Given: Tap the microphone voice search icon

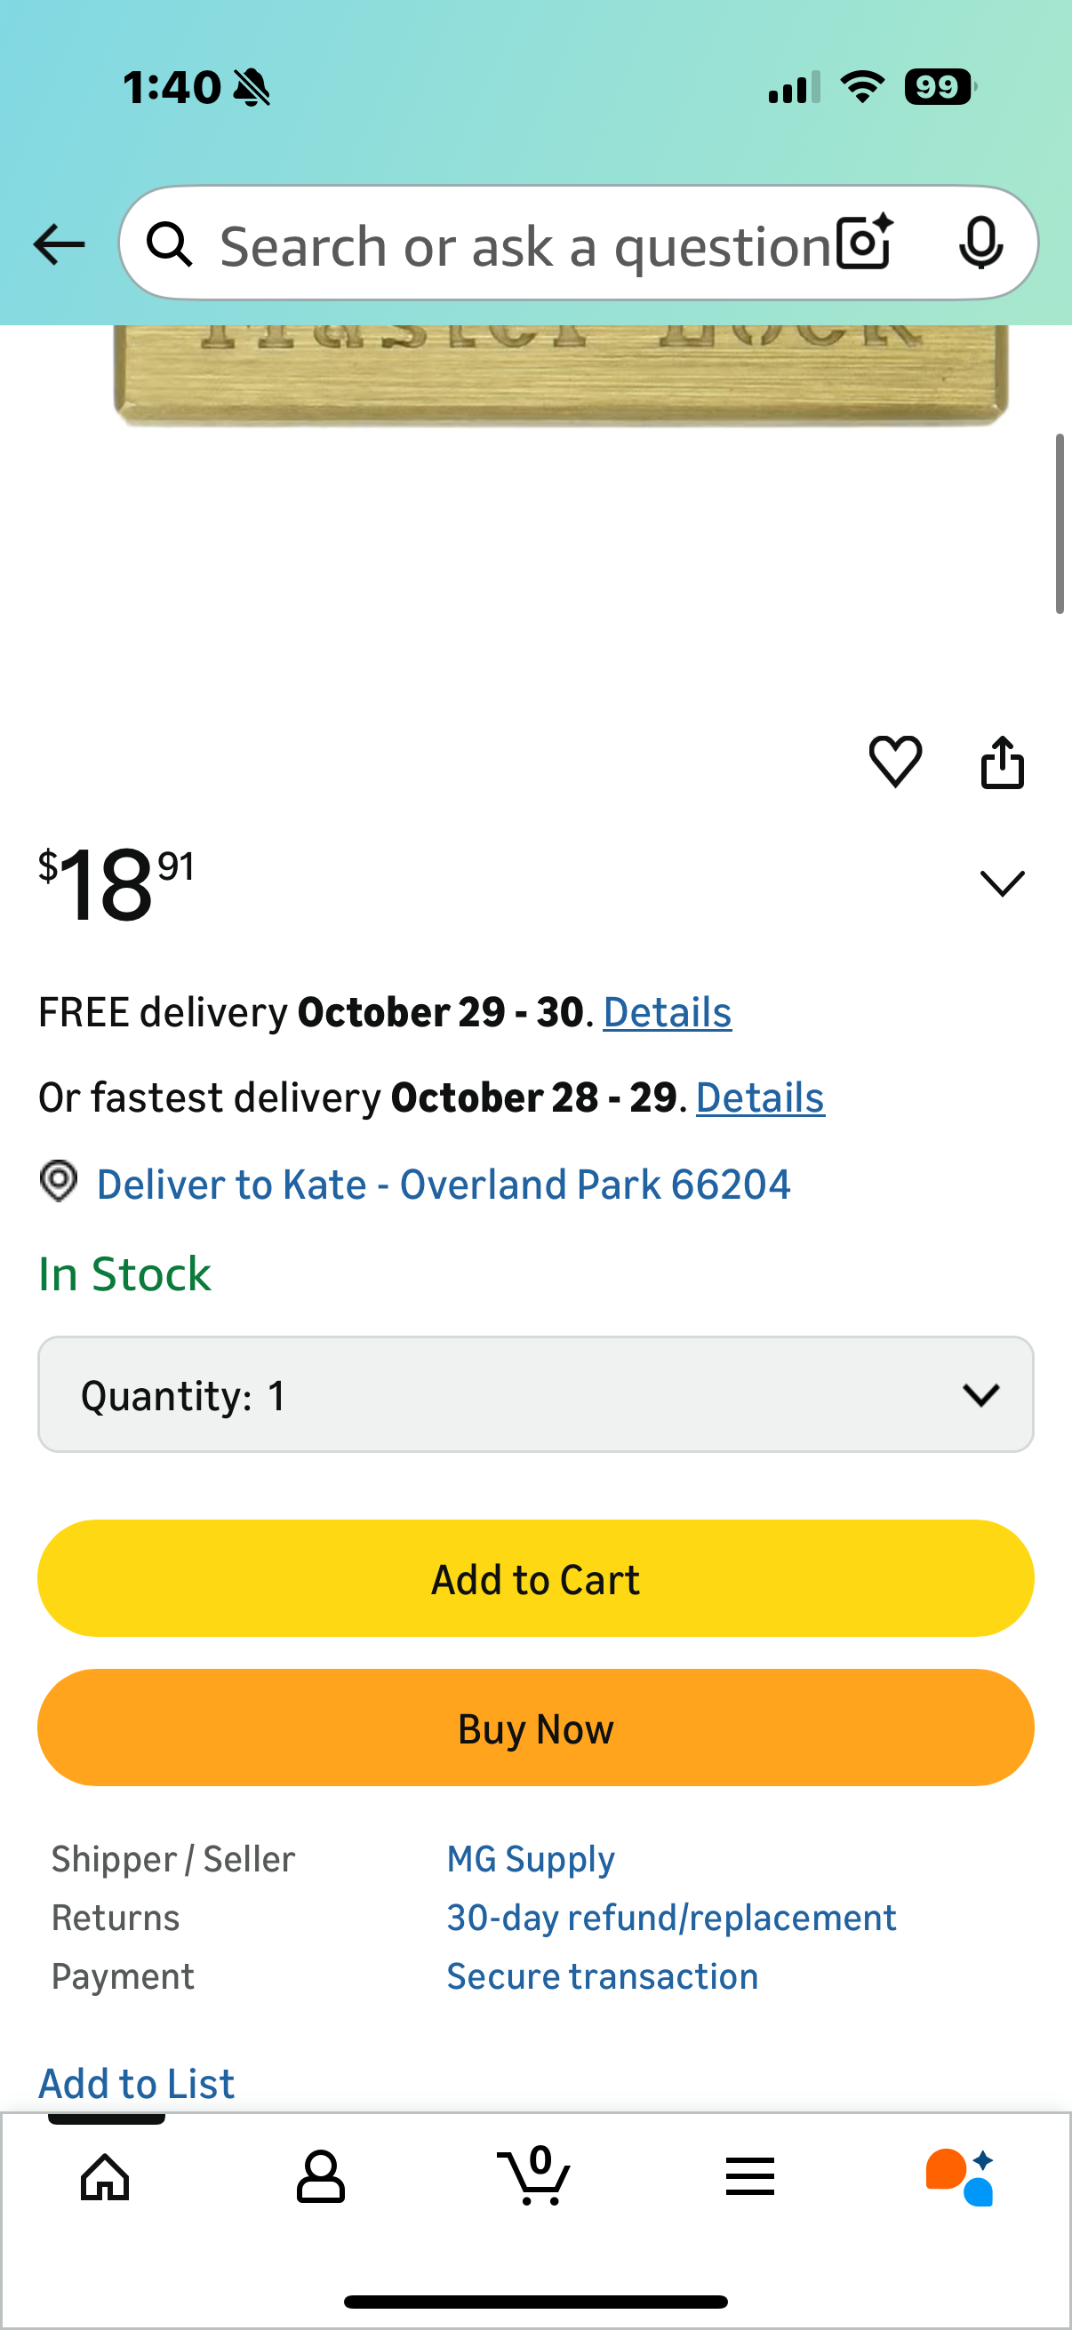Looking at the screenshot, I should [980, 243].
